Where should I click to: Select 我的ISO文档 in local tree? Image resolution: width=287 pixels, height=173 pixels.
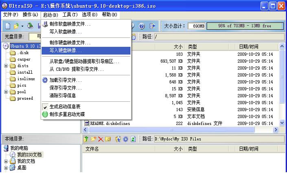tap(29, 155)
